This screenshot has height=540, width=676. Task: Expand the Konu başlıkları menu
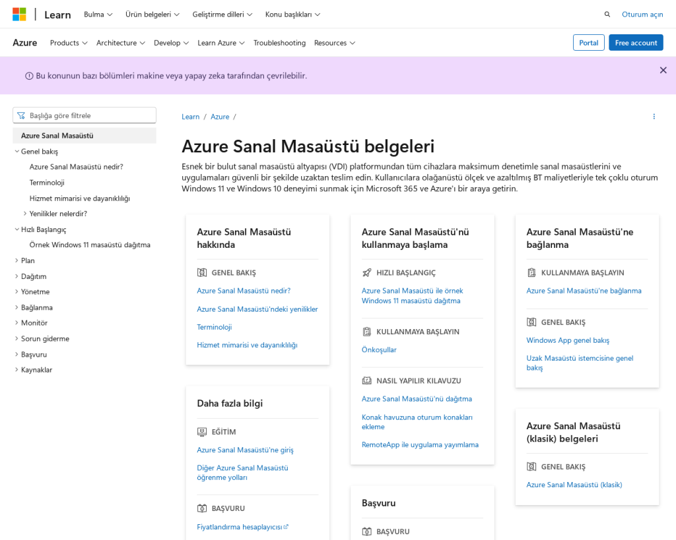click(292, 15)
